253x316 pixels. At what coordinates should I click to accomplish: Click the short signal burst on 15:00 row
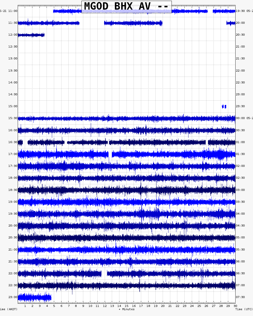coord(224,106)
